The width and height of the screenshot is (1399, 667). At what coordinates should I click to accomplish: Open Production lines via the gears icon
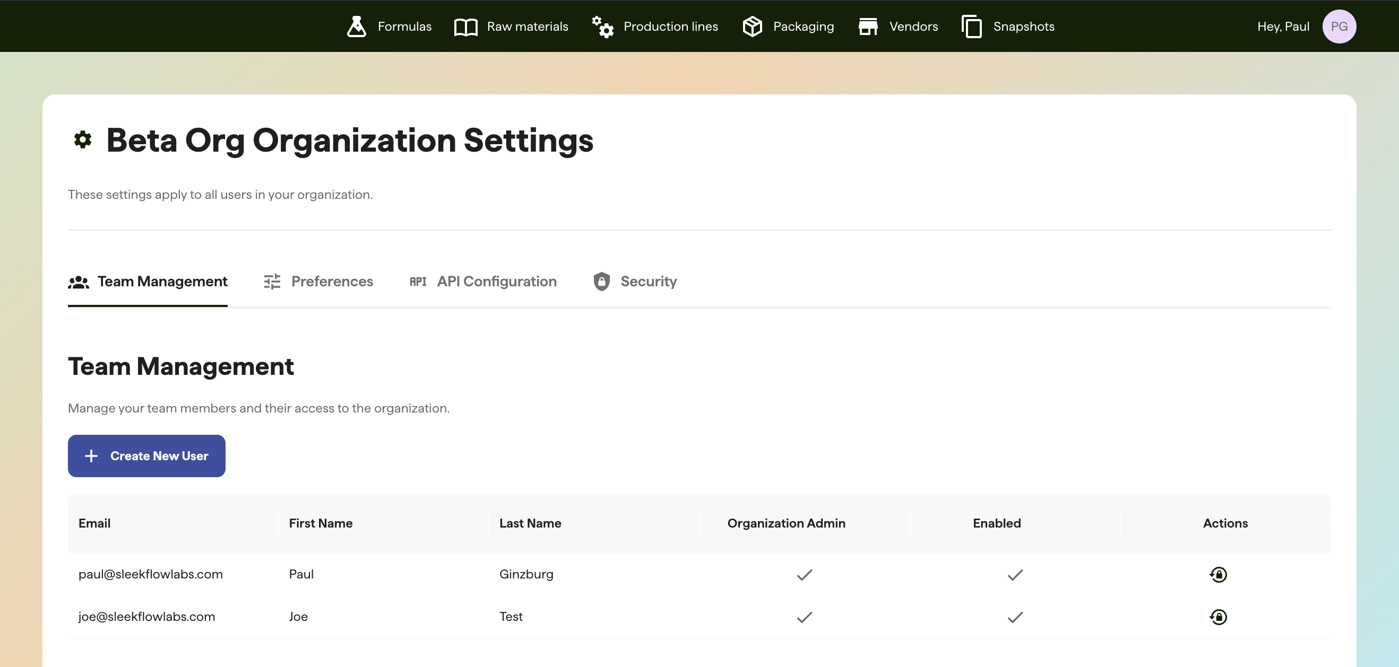click(602, 26)
